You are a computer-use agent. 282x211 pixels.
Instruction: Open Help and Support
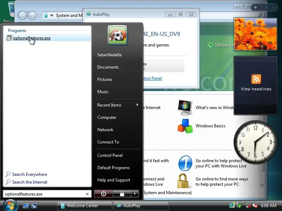tap(114, 180)
